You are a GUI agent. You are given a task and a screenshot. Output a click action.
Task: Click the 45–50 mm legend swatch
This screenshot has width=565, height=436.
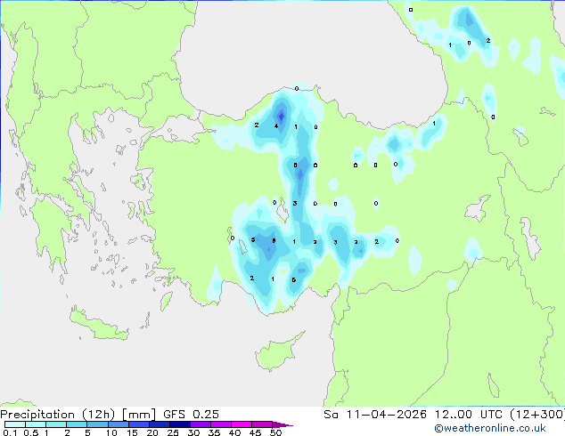point(261,424)
